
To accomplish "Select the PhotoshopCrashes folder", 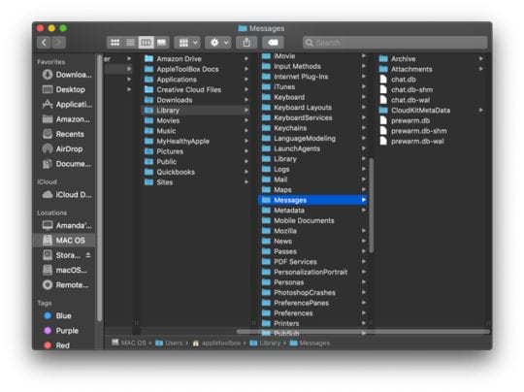I will 313,292.
